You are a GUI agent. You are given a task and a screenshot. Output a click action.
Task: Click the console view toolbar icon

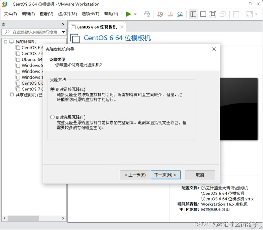point(236,14)
